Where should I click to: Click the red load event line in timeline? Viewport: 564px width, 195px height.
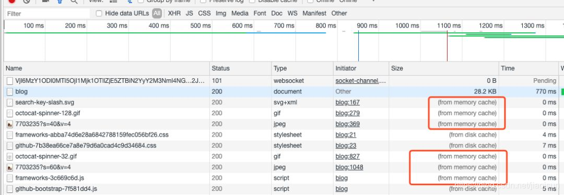click(447, 46)
